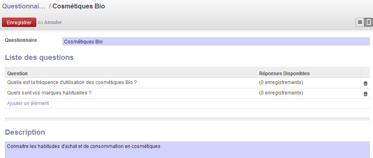This screenshot has width=373, height=158.
Task: Go back to Questionnaires breadcrumb
Action: pyautogui.click(x=24, y=6)
